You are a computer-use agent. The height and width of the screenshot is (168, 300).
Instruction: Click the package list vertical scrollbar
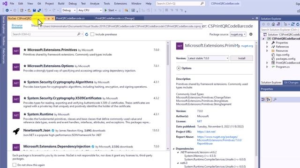(168, 95)
